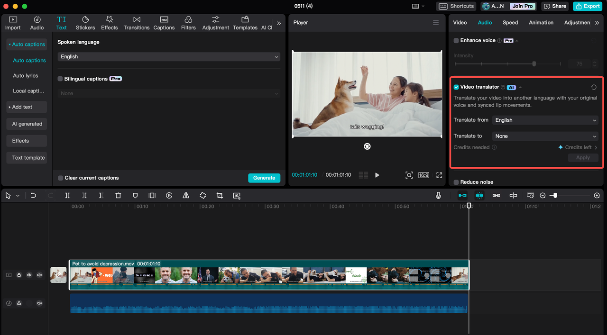The image size is (607, 335).
Task: Click the timeline zoom slider handle
Action: (555, 195)
